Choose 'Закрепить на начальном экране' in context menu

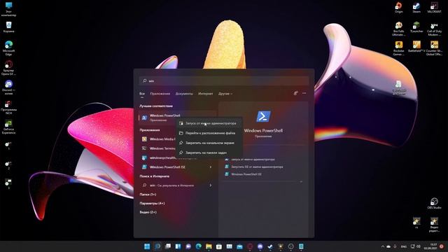[x=209, y=143]
